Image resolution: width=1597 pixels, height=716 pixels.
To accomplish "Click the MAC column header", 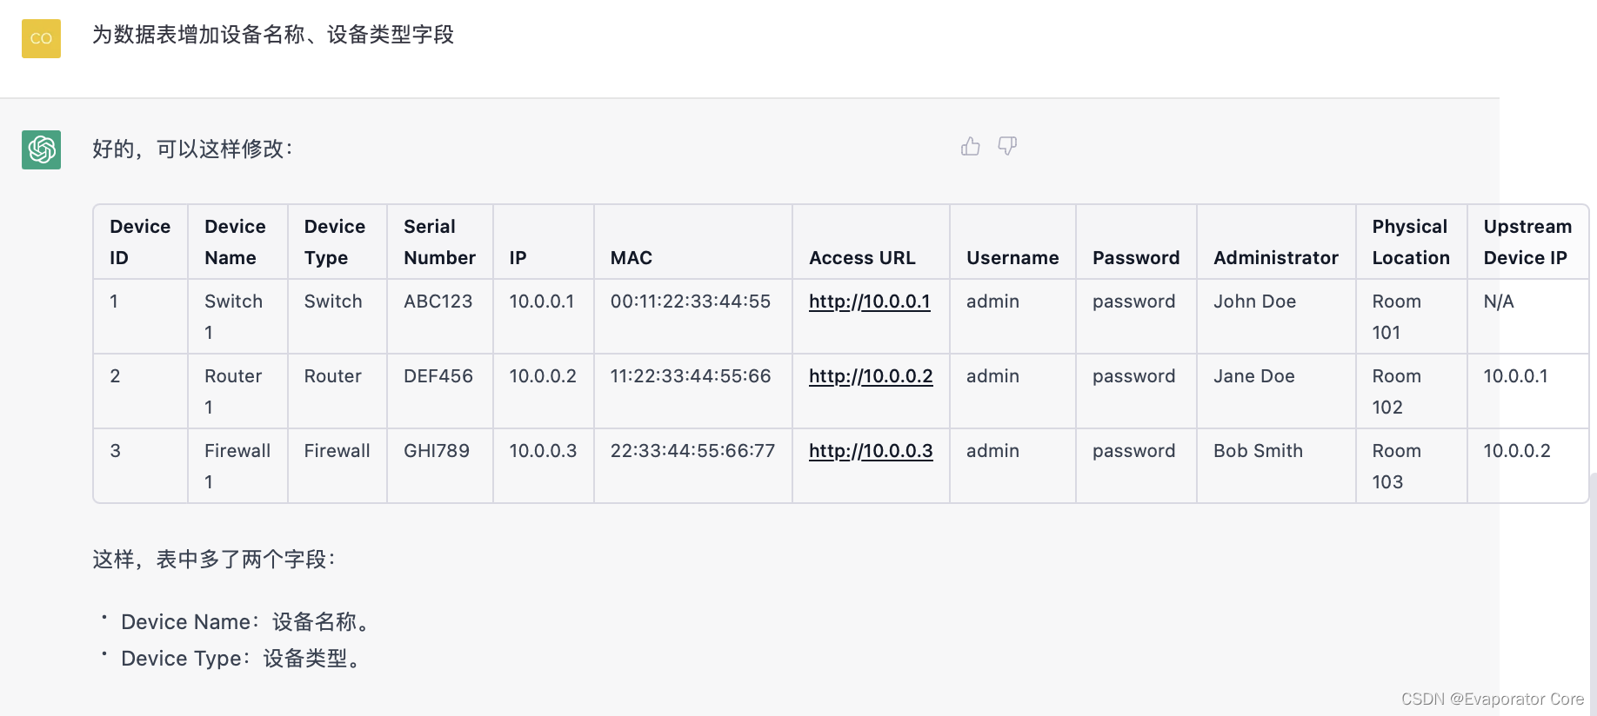I will (631, 258).
